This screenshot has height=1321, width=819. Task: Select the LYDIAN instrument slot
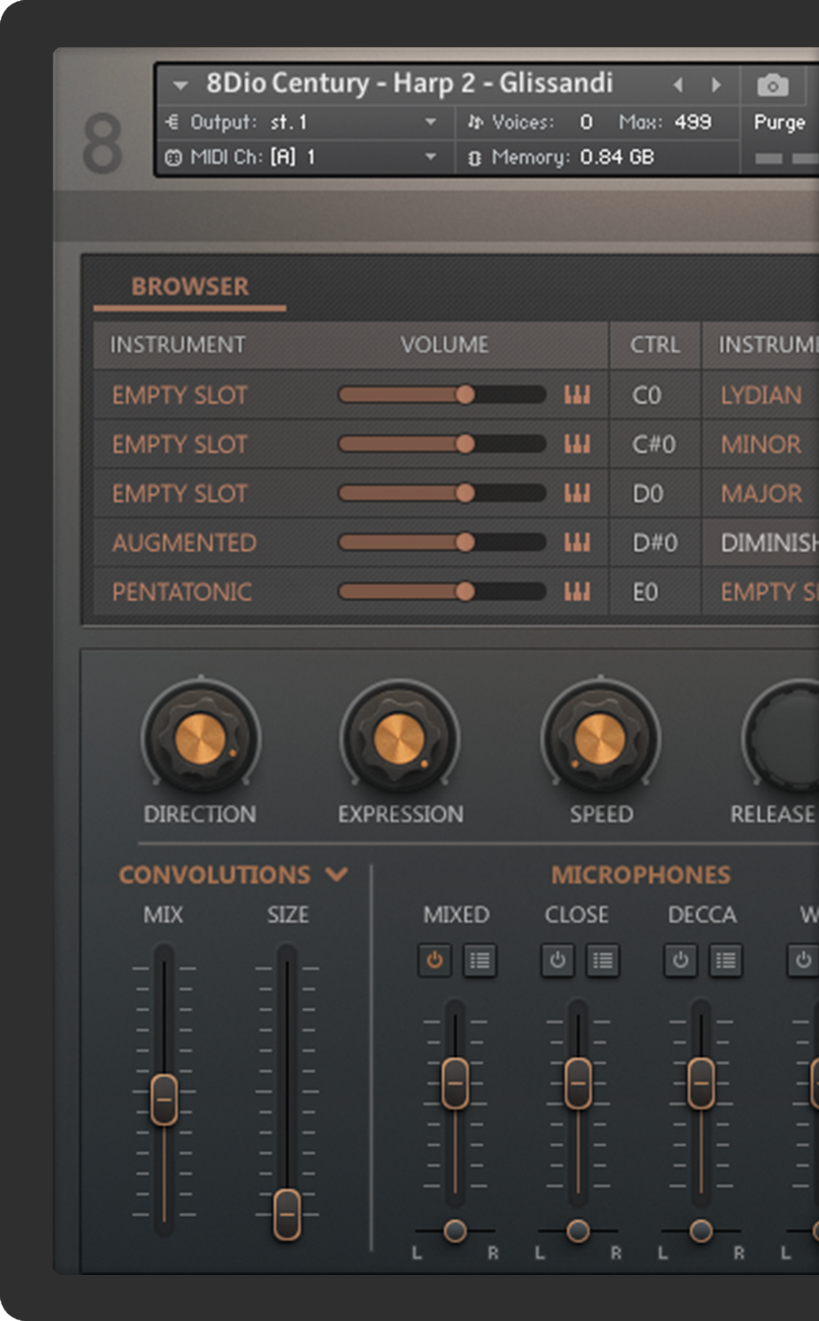pos(761,395)
